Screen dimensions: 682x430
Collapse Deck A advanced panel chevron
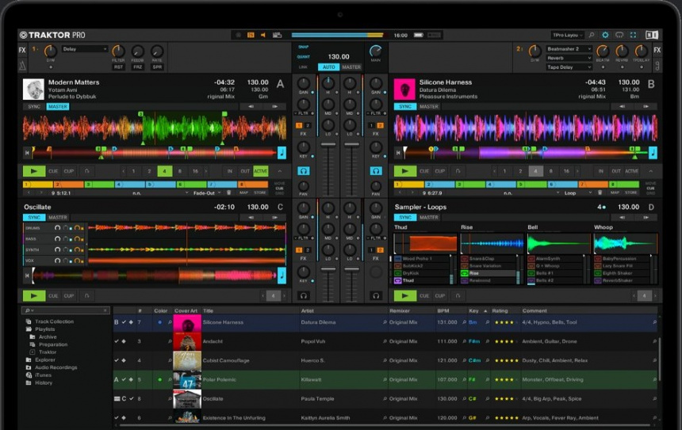pos(280,171)
